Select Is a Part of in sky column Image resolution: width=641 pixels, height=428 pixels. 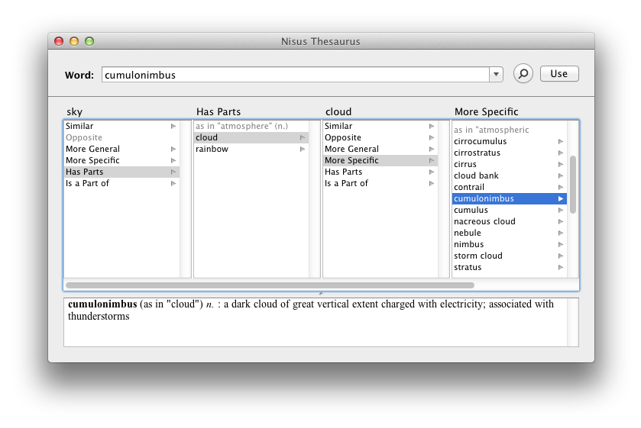121,183
